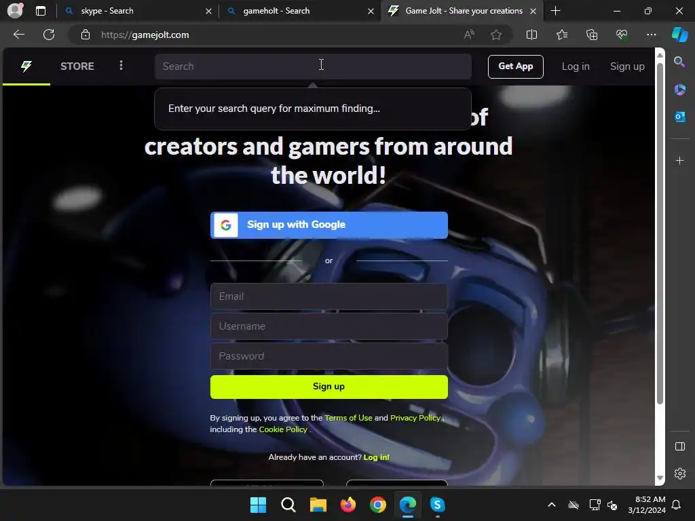Screen dimensions: 695x521
Task: Open the browser profile avatar
Action: (x=15, y=11)
